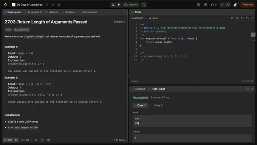
Task: Open the JavaScript language dropdown
Action: click(x=138, y=18)
